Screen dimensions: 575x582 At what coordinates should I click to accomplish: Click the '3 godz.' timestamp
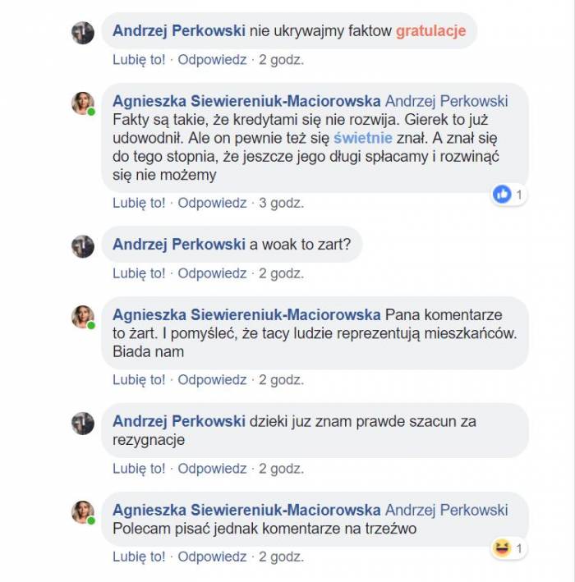(281, 203)
